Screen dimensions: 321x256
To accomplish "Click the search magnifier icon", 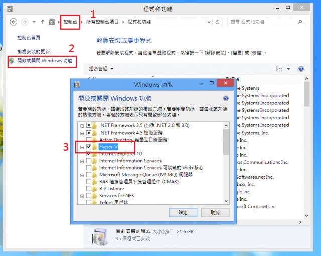I will click(300, 22).
